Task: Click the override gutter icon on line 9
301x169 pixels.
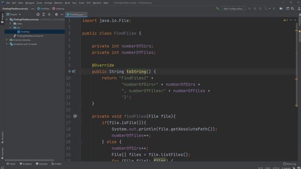Action: 73,71
